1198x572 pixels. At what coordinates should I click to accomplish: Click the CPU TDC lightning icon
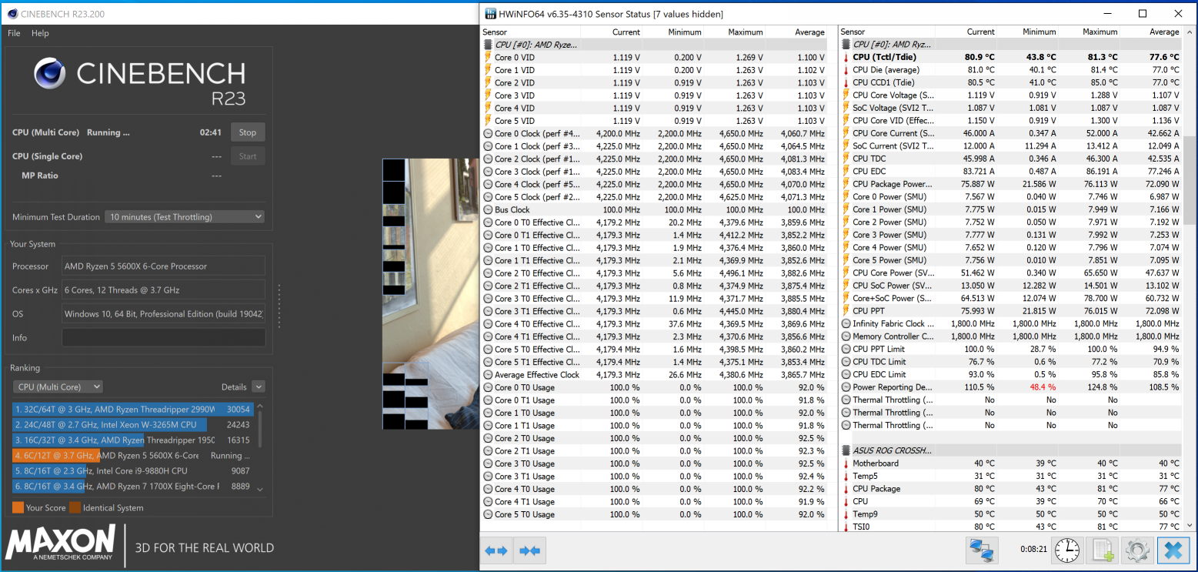pyautogui.click(x=846, y=159)
